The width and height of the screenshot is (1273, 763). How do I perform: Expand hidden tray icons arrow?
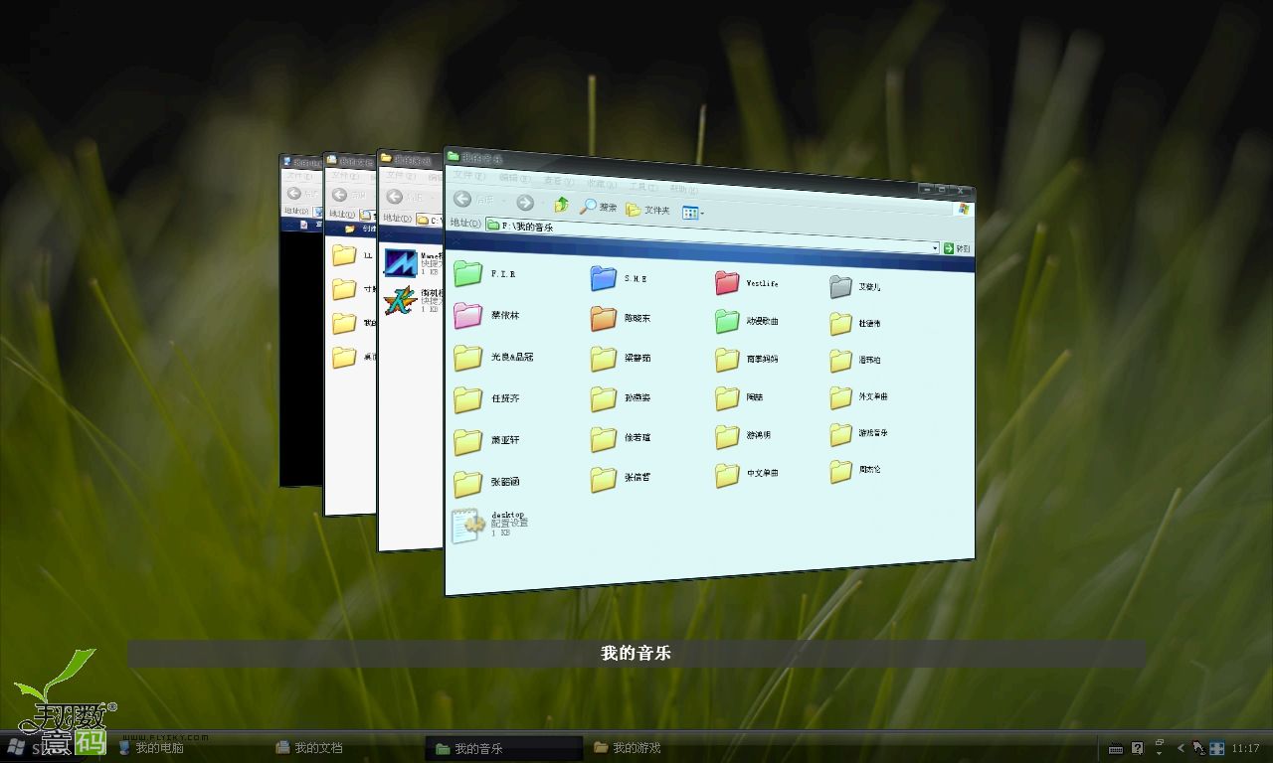click(1181, 748)
